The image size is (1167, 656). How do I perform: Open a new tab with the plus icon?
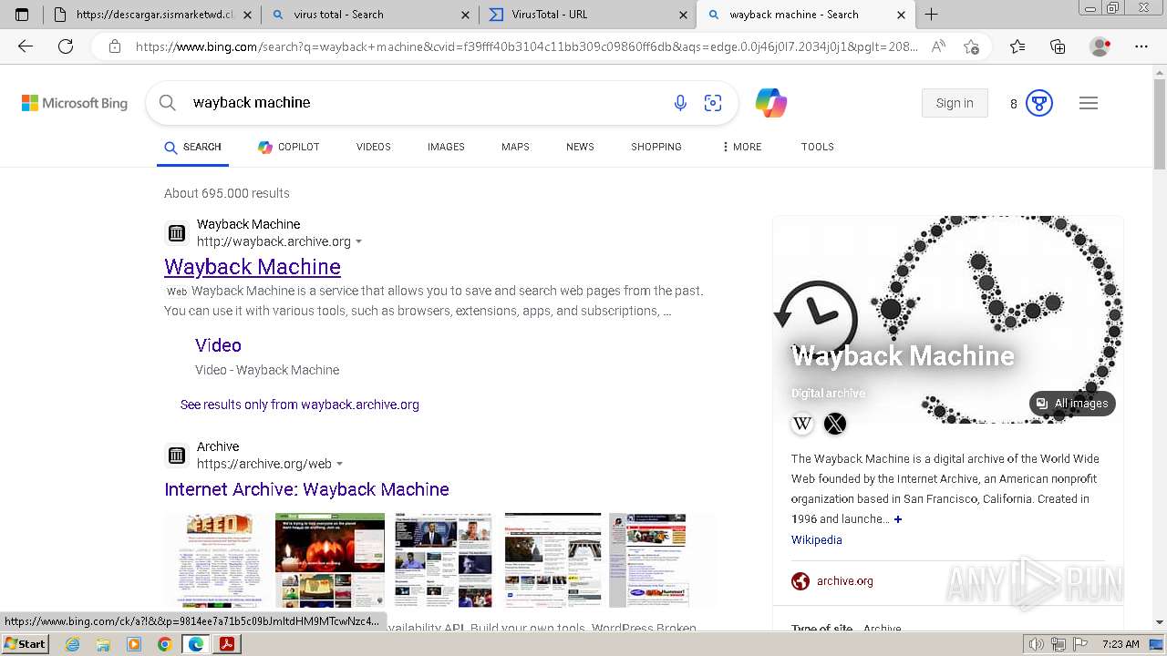click(931, 15)
